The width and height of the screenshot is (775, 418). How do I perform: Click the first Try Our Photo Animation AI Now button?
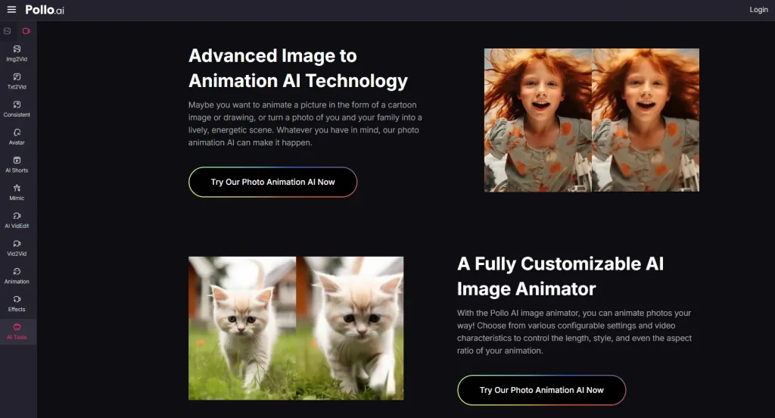[x=272, y=182]
